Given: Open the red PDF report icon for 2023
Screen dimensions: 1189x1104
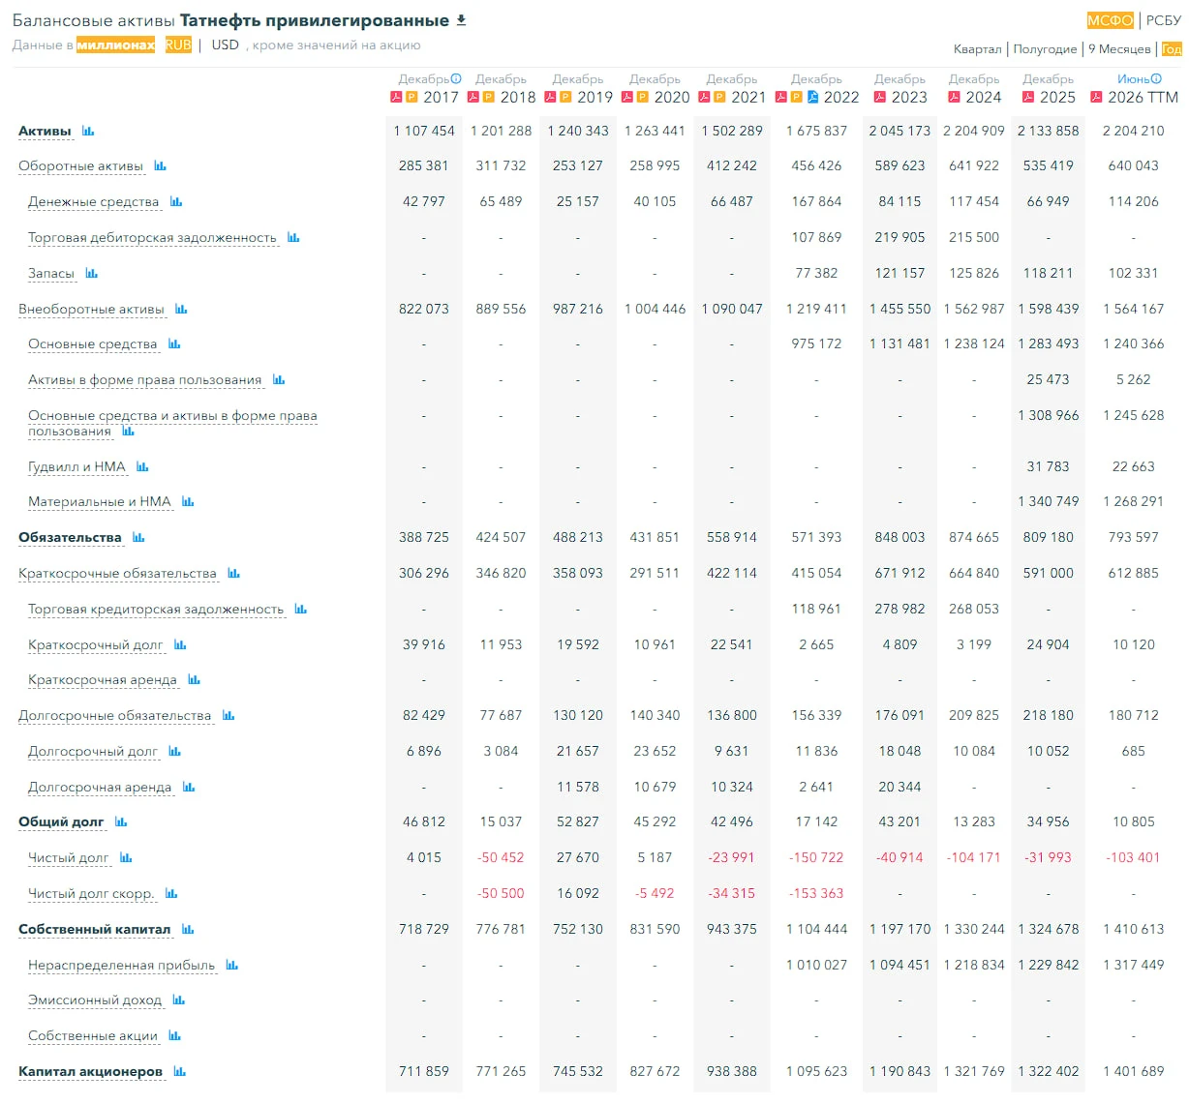Looking at the screenshot, I should 880,97.
